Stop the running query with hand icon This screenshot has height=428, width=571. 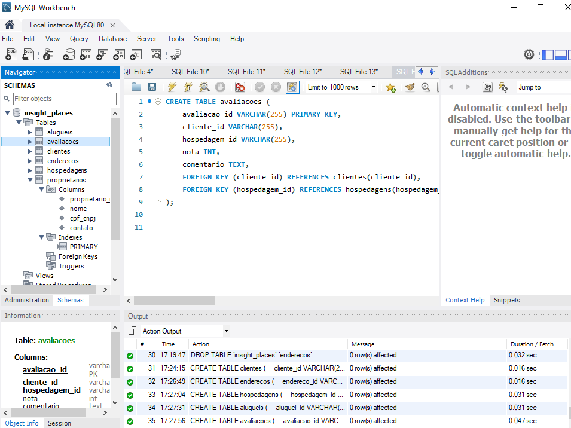click(x=220, y=87)
